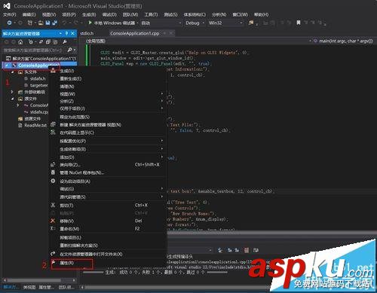
Task: Open the Win32 platform dropdown
Action: click(x=225, y=23)
